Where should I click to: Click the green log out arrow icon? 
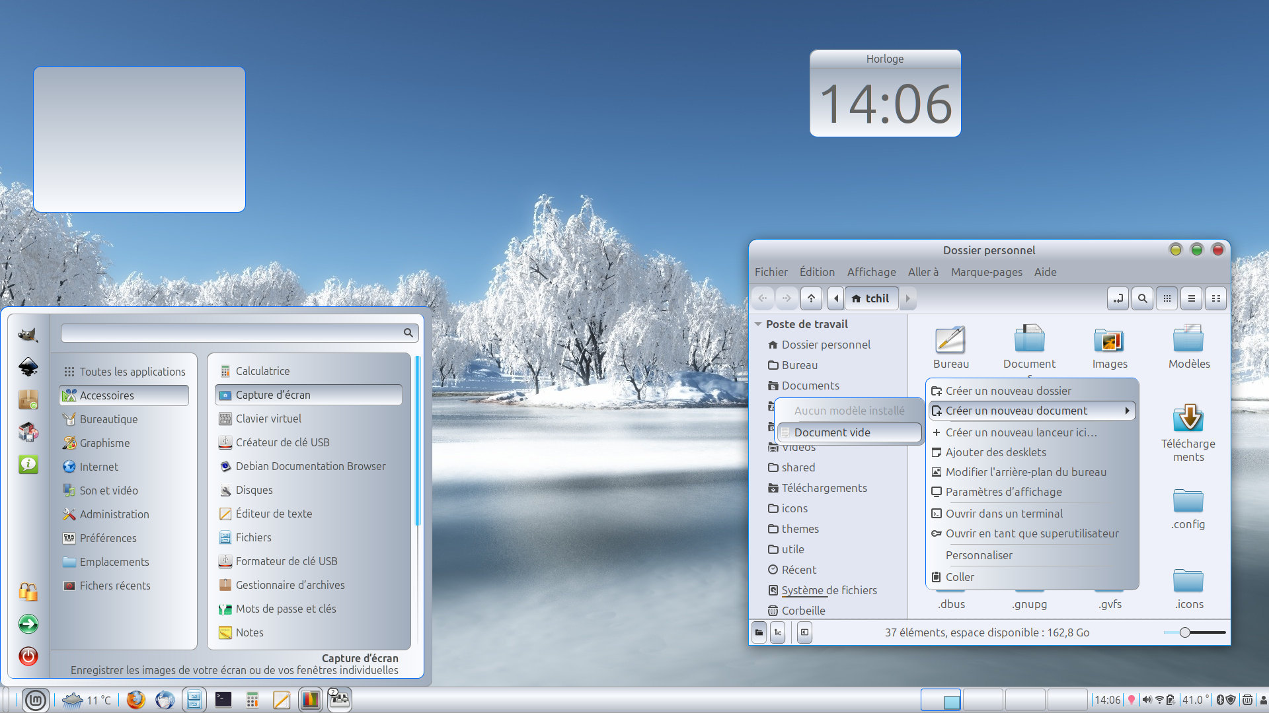tap(28, 624)
